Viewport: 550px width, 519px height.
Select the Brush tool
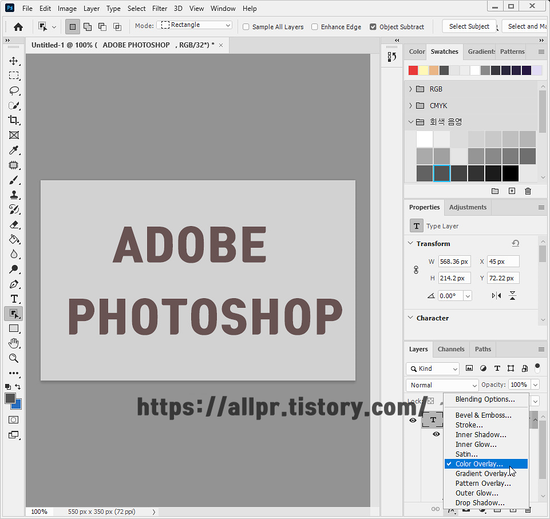click(x=14, y=180)
